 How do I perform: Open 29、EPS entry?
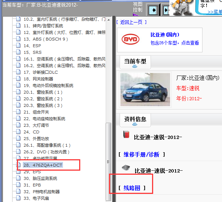pos(32,172)
